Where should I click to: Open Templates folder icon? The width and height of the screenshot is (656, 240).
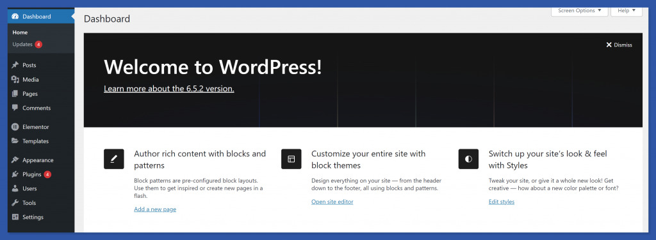[15, 141]
